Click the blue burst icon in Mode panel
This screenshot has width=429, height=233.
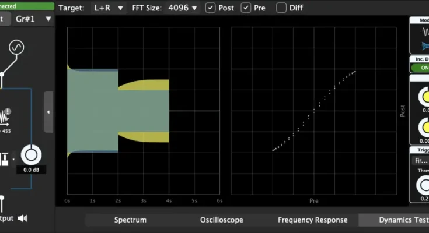pyautogui.click(x=423, y=47)
